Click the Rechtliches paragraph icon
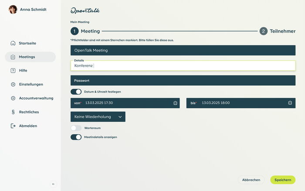Viewport: 305px width, 191px height. pos(13,112)
